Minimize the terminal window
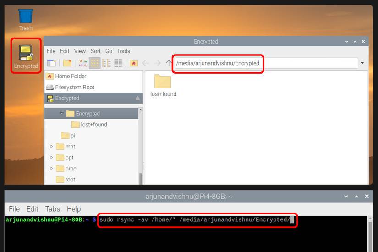Viewport: 378px width, 252px height. pyautogui.click(x=346, y=196)
